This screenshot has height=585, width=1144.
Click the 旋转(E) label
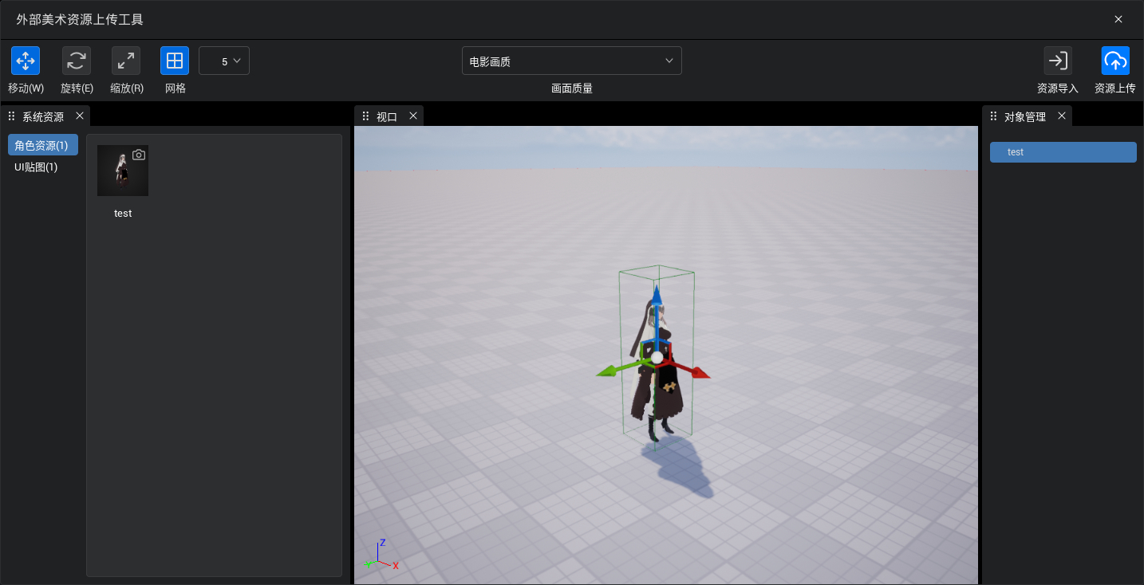pos(77,88)
